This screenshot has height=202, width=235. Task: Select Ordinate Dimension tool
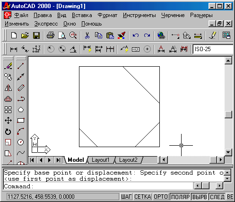(x=36, y=49)
